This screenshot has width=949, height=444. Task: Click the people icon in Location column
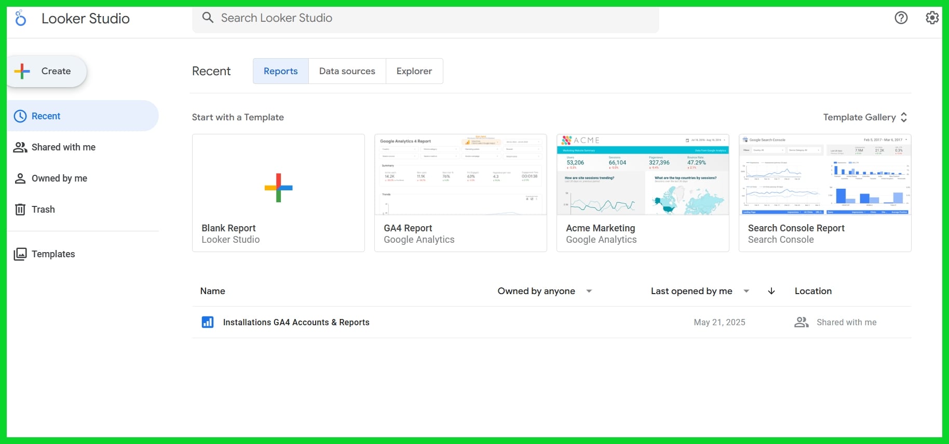[802, 322]
